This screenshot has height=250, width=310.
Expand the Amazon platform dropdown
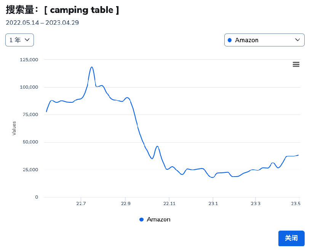point(264,40)
